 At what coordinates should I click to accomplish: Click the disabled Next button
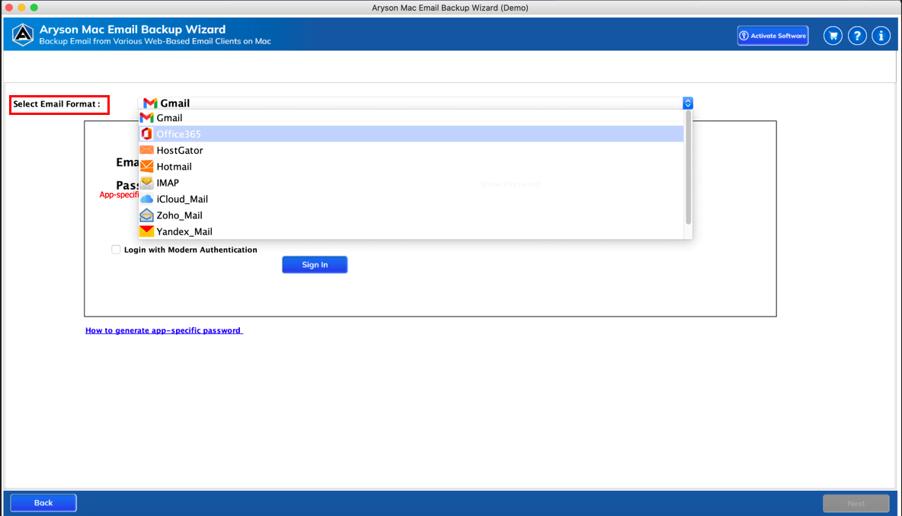856,503
